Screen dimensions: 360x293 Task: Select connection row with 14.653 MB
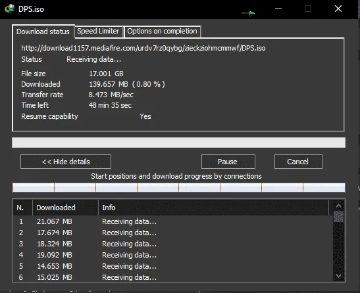tap(173, 266)
